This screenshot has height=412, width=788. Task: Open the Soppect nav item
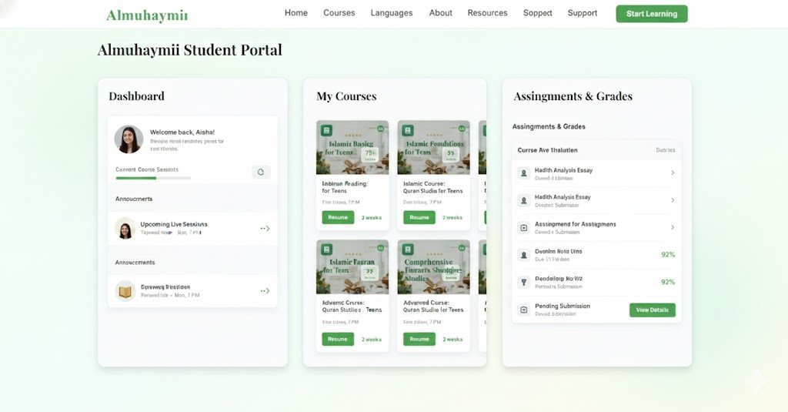(538, 13)
